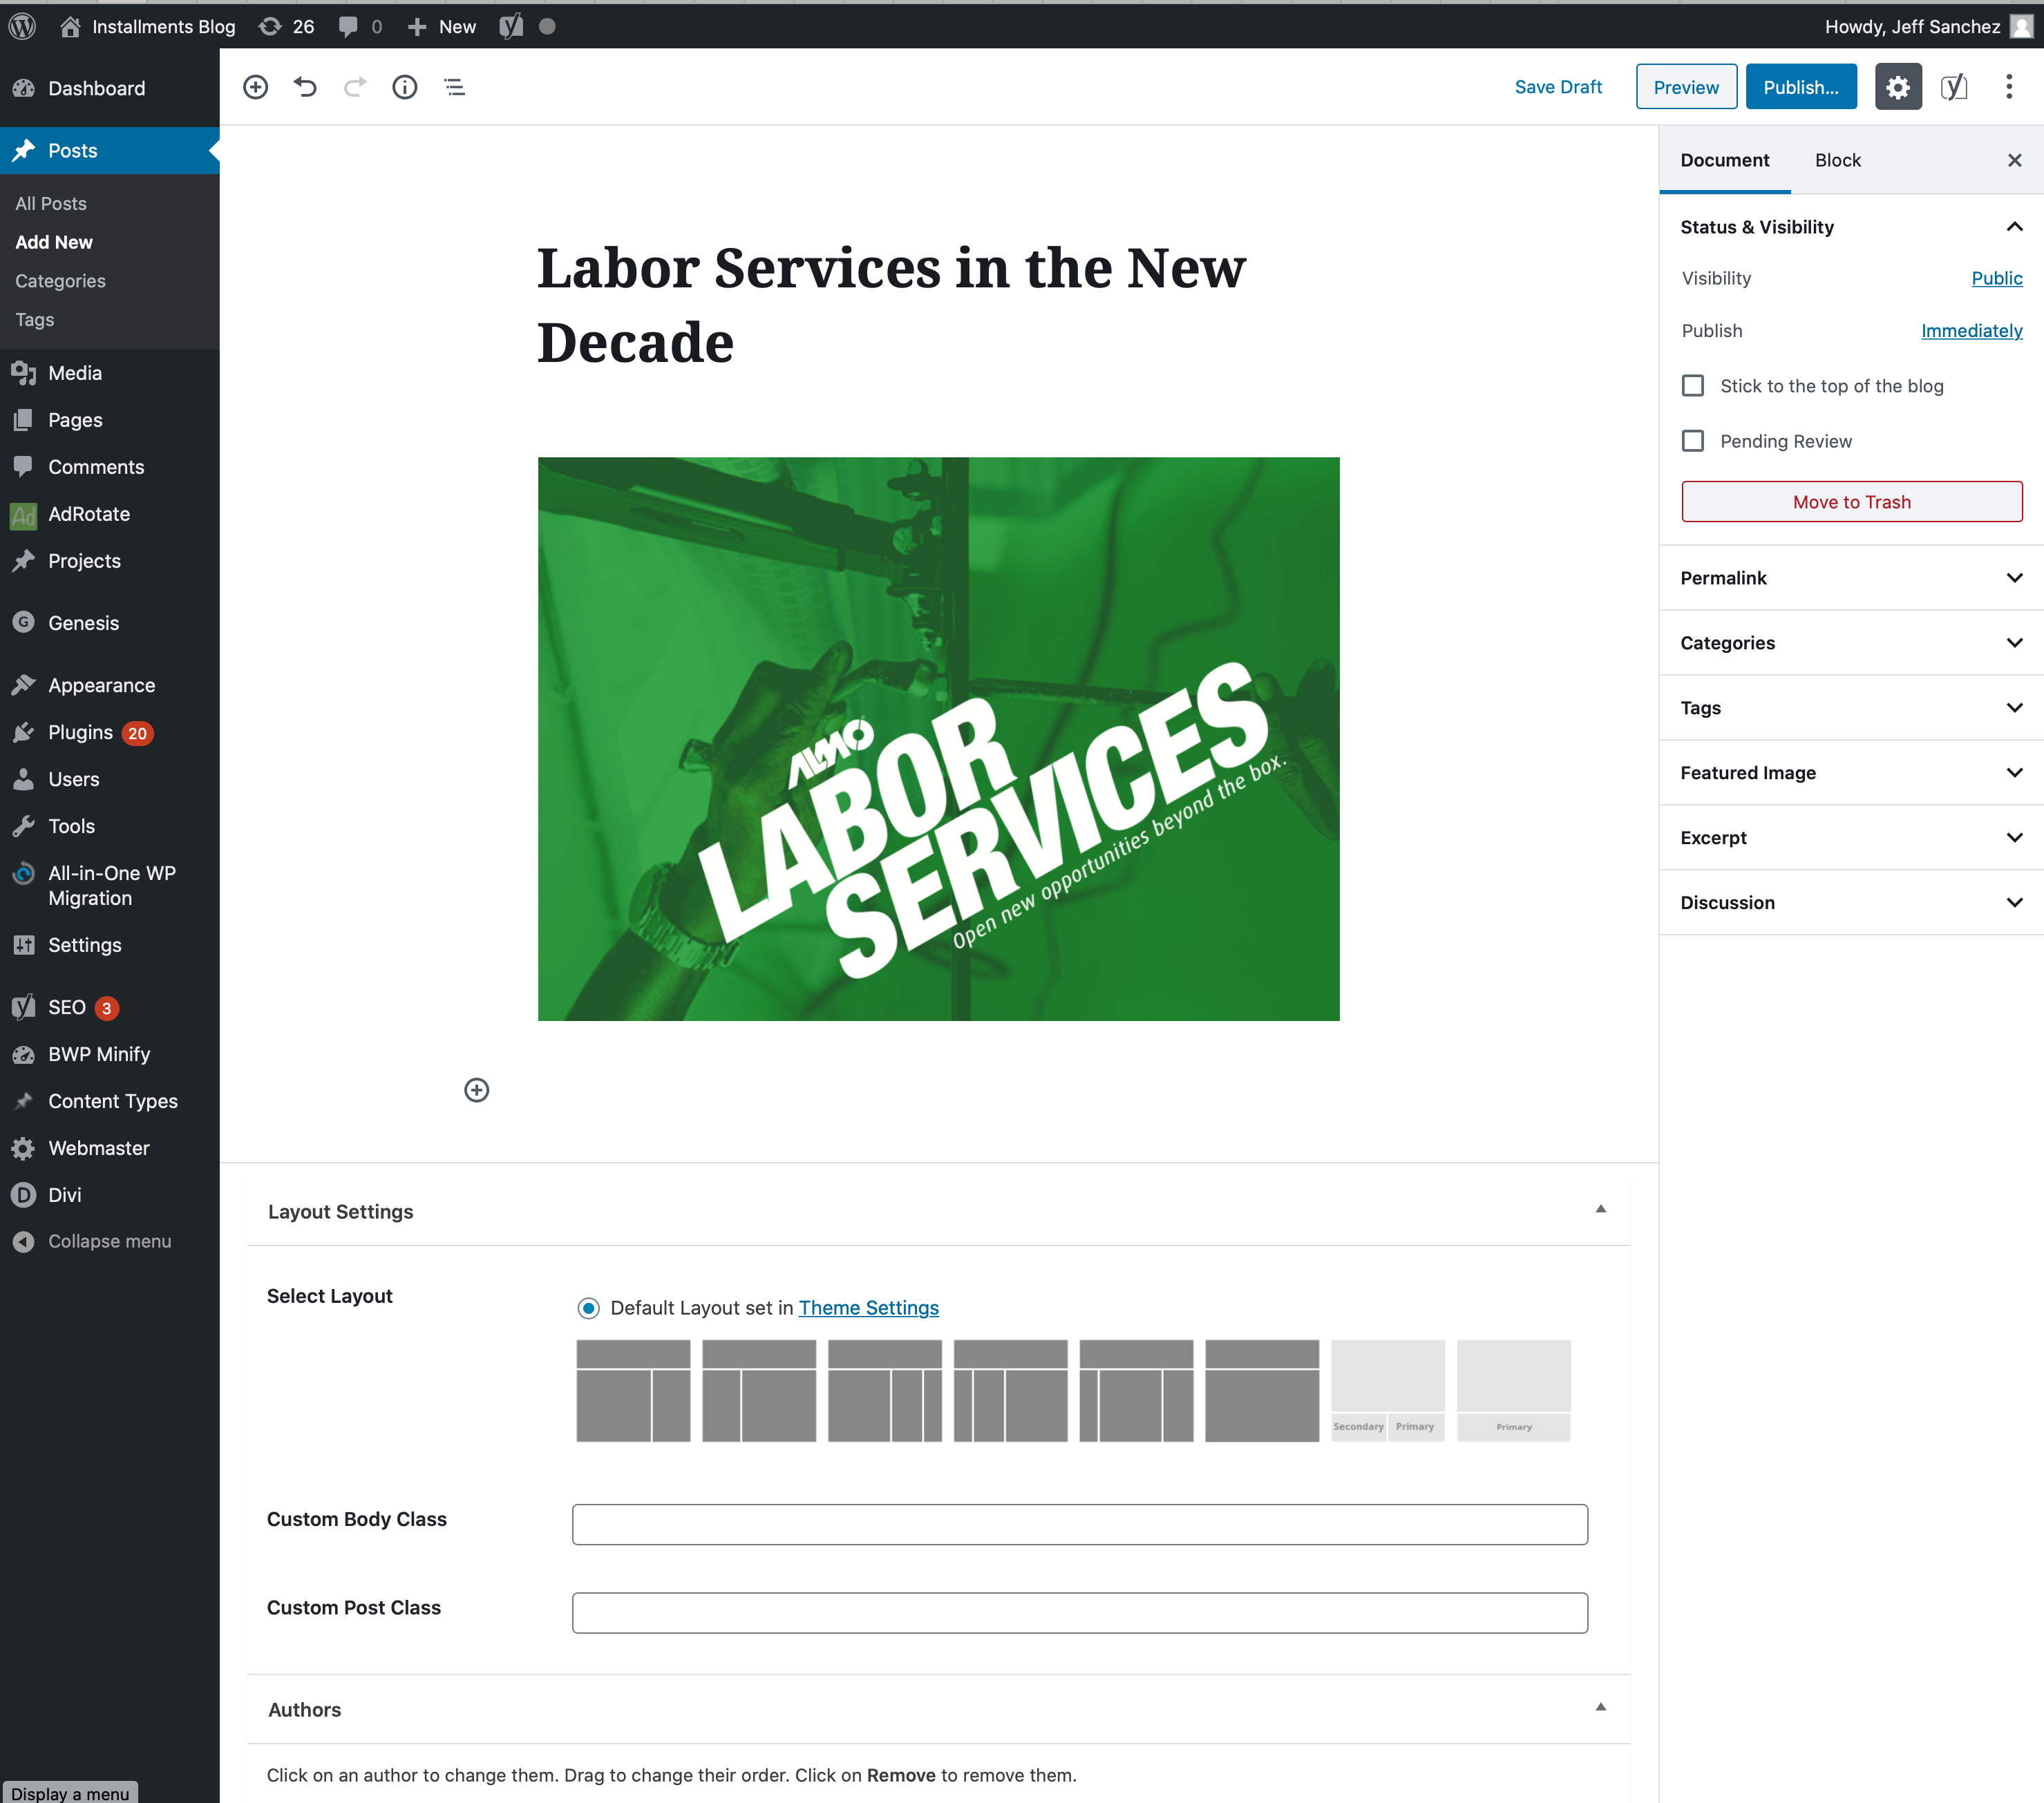This screenshot has height=1803, width=2044.
Task: Open the Plugins menu in sidebar
Action: tap(80, 732)
